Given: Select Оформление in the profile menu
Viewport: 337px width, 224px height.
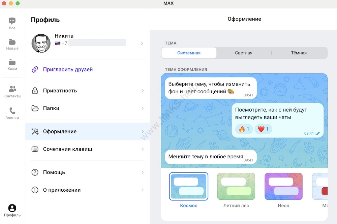Looking at the screenshot, I should click(x=60, y=131).
